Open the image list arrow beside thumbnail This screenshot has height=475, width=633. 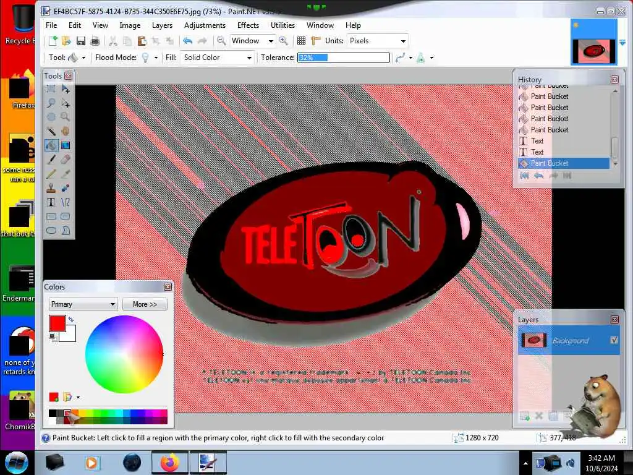coord(622,43)
